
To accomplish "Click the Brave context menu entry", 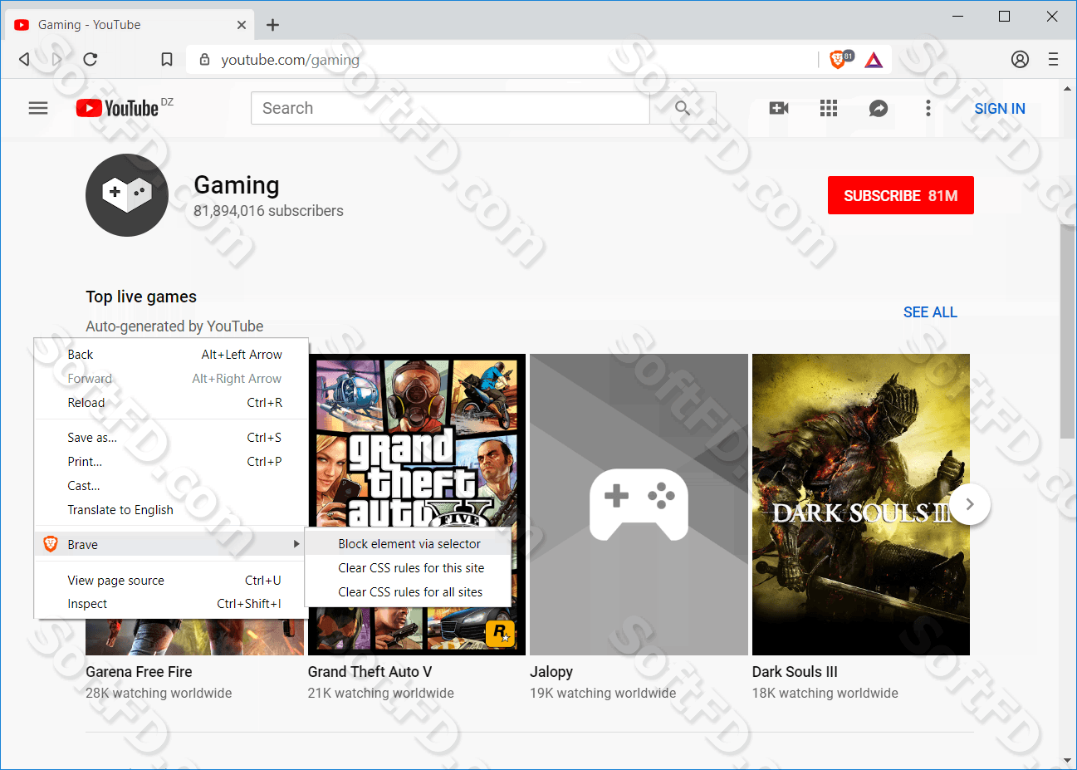I will (x=171, y=544).
